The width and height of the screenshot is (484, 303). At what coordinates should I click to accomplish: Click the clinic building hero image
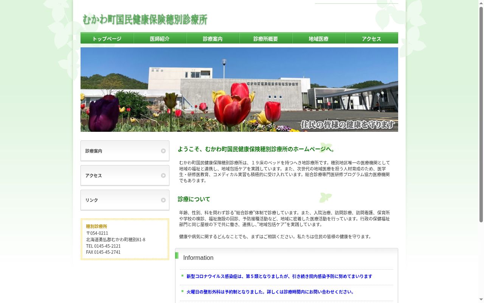(x=239, y=89)
